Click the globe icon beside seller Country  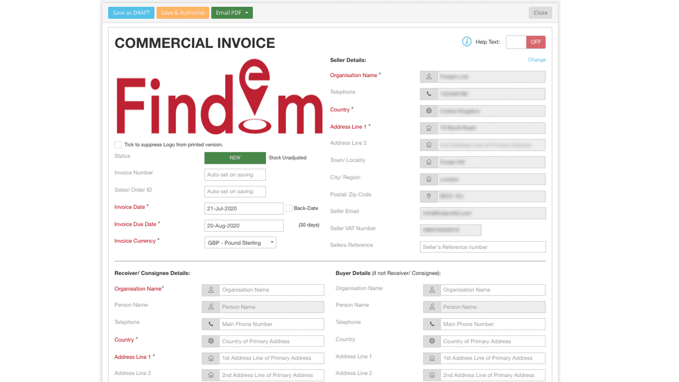(429, 111)
